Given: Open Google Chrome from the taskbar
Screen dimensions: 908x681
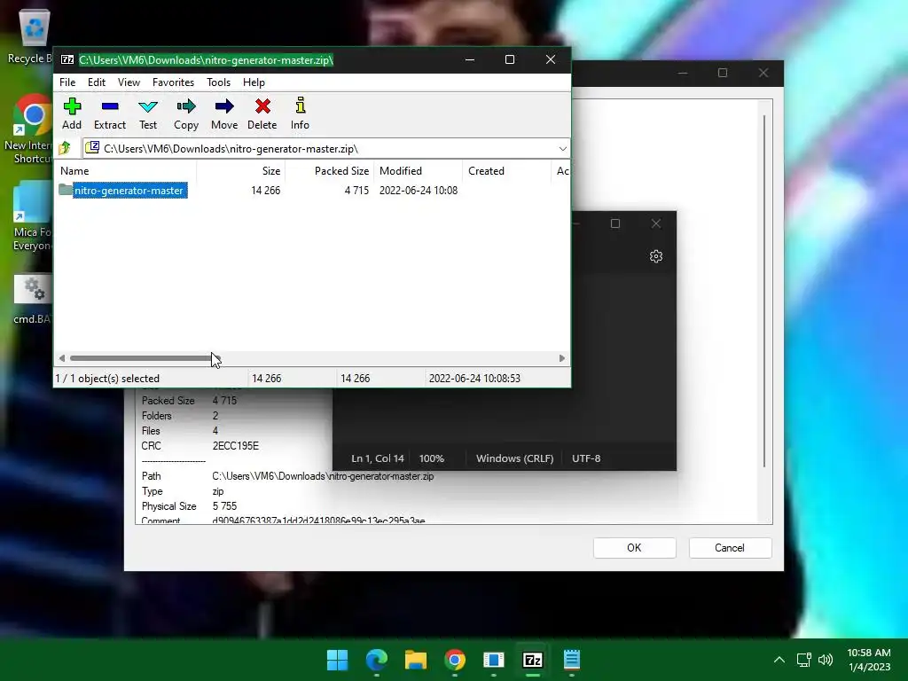Looking at the screenshot, I should point(455,660).
